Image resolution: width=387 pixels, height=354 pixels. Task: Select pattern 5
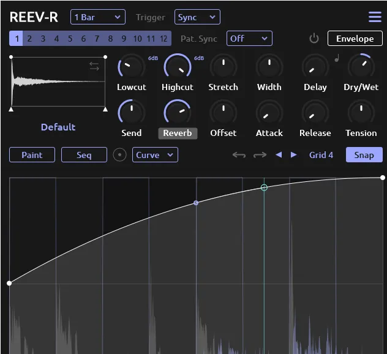point(70,39)
